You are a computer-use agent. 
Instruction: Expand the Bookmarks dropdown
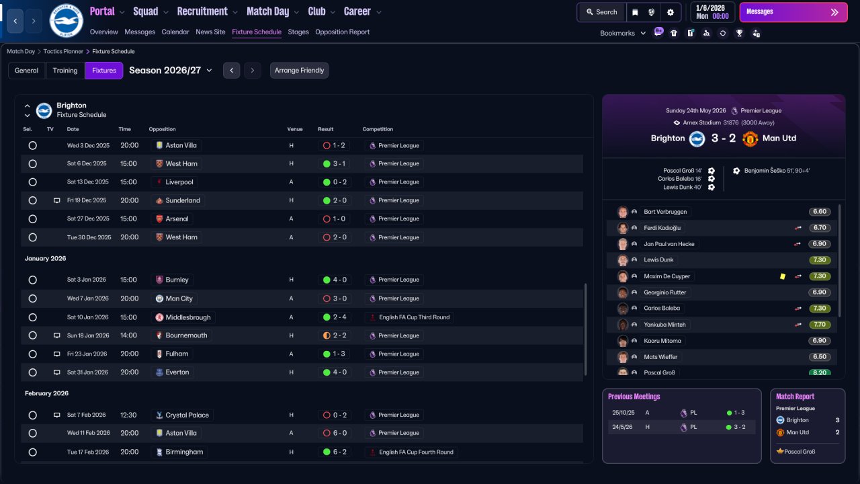click(623, 33)
